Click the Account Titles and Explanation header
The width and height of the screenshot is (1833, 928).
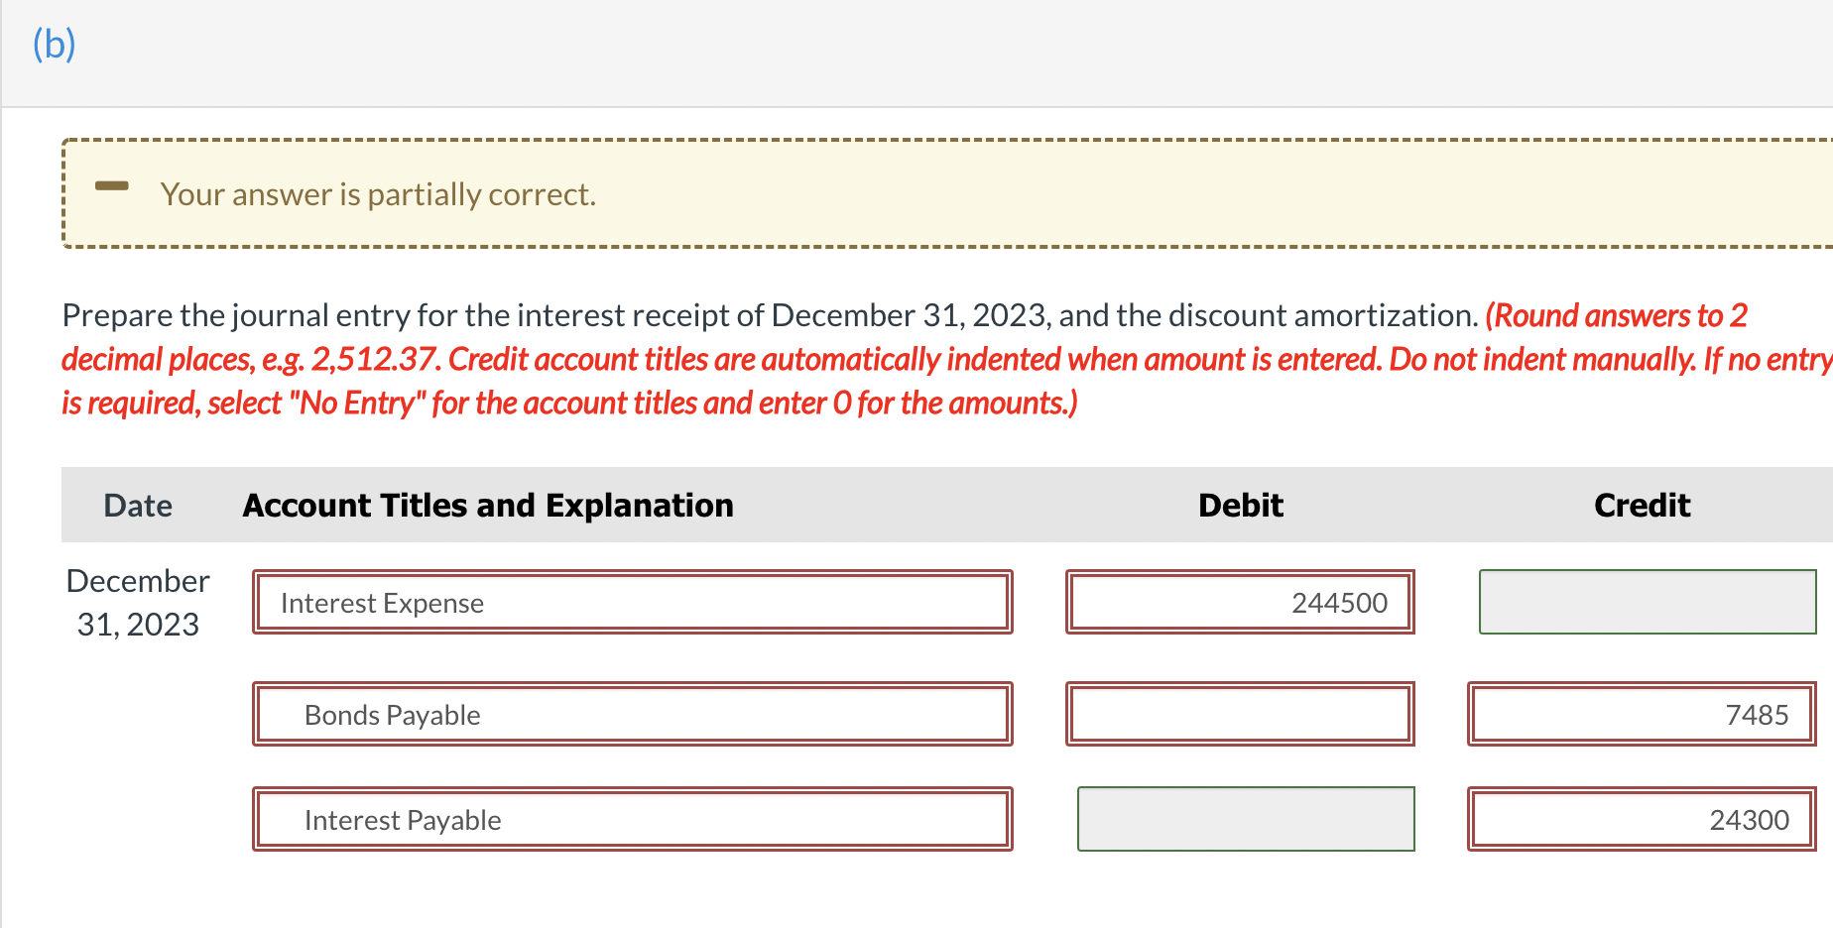487,505
